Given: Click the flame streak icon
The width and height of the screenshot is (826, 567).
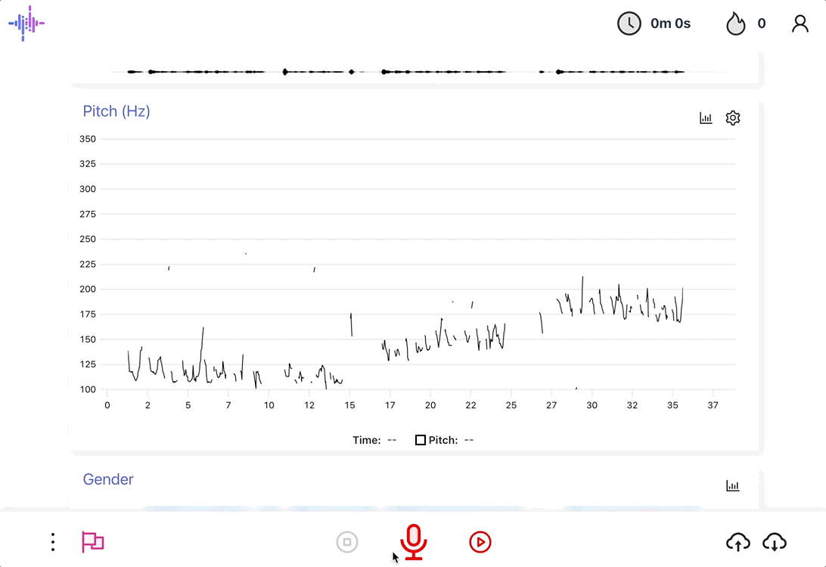Looking at the screenshot, I should (736, 24).
